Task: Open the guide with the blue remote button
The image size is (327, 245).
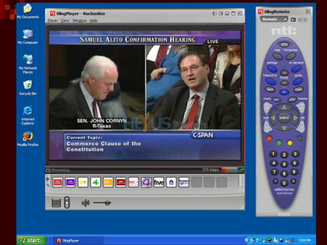Action: click(298, 82)
